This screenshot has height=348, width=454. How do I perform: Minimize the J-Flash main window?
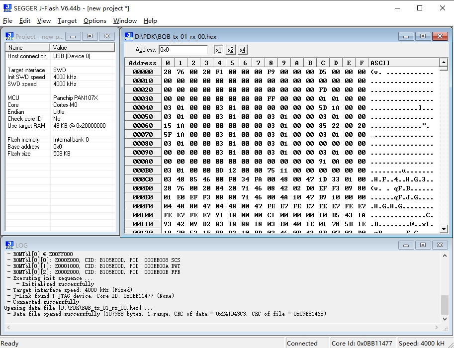(x=397, y=8)
